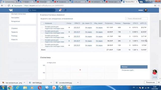Reload the page with the refresh icon
Viewport: 161px width, 90px height.
[9, 5]
